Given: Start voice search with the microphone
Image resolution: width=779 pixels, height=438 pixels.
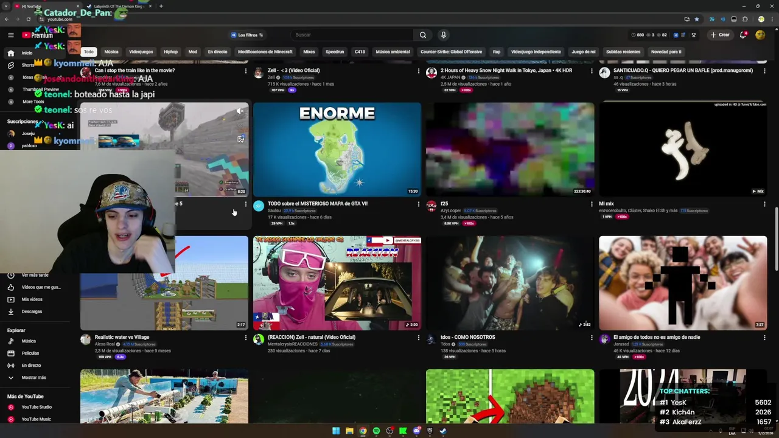Looking at the screenshot, I should (443, 35).
